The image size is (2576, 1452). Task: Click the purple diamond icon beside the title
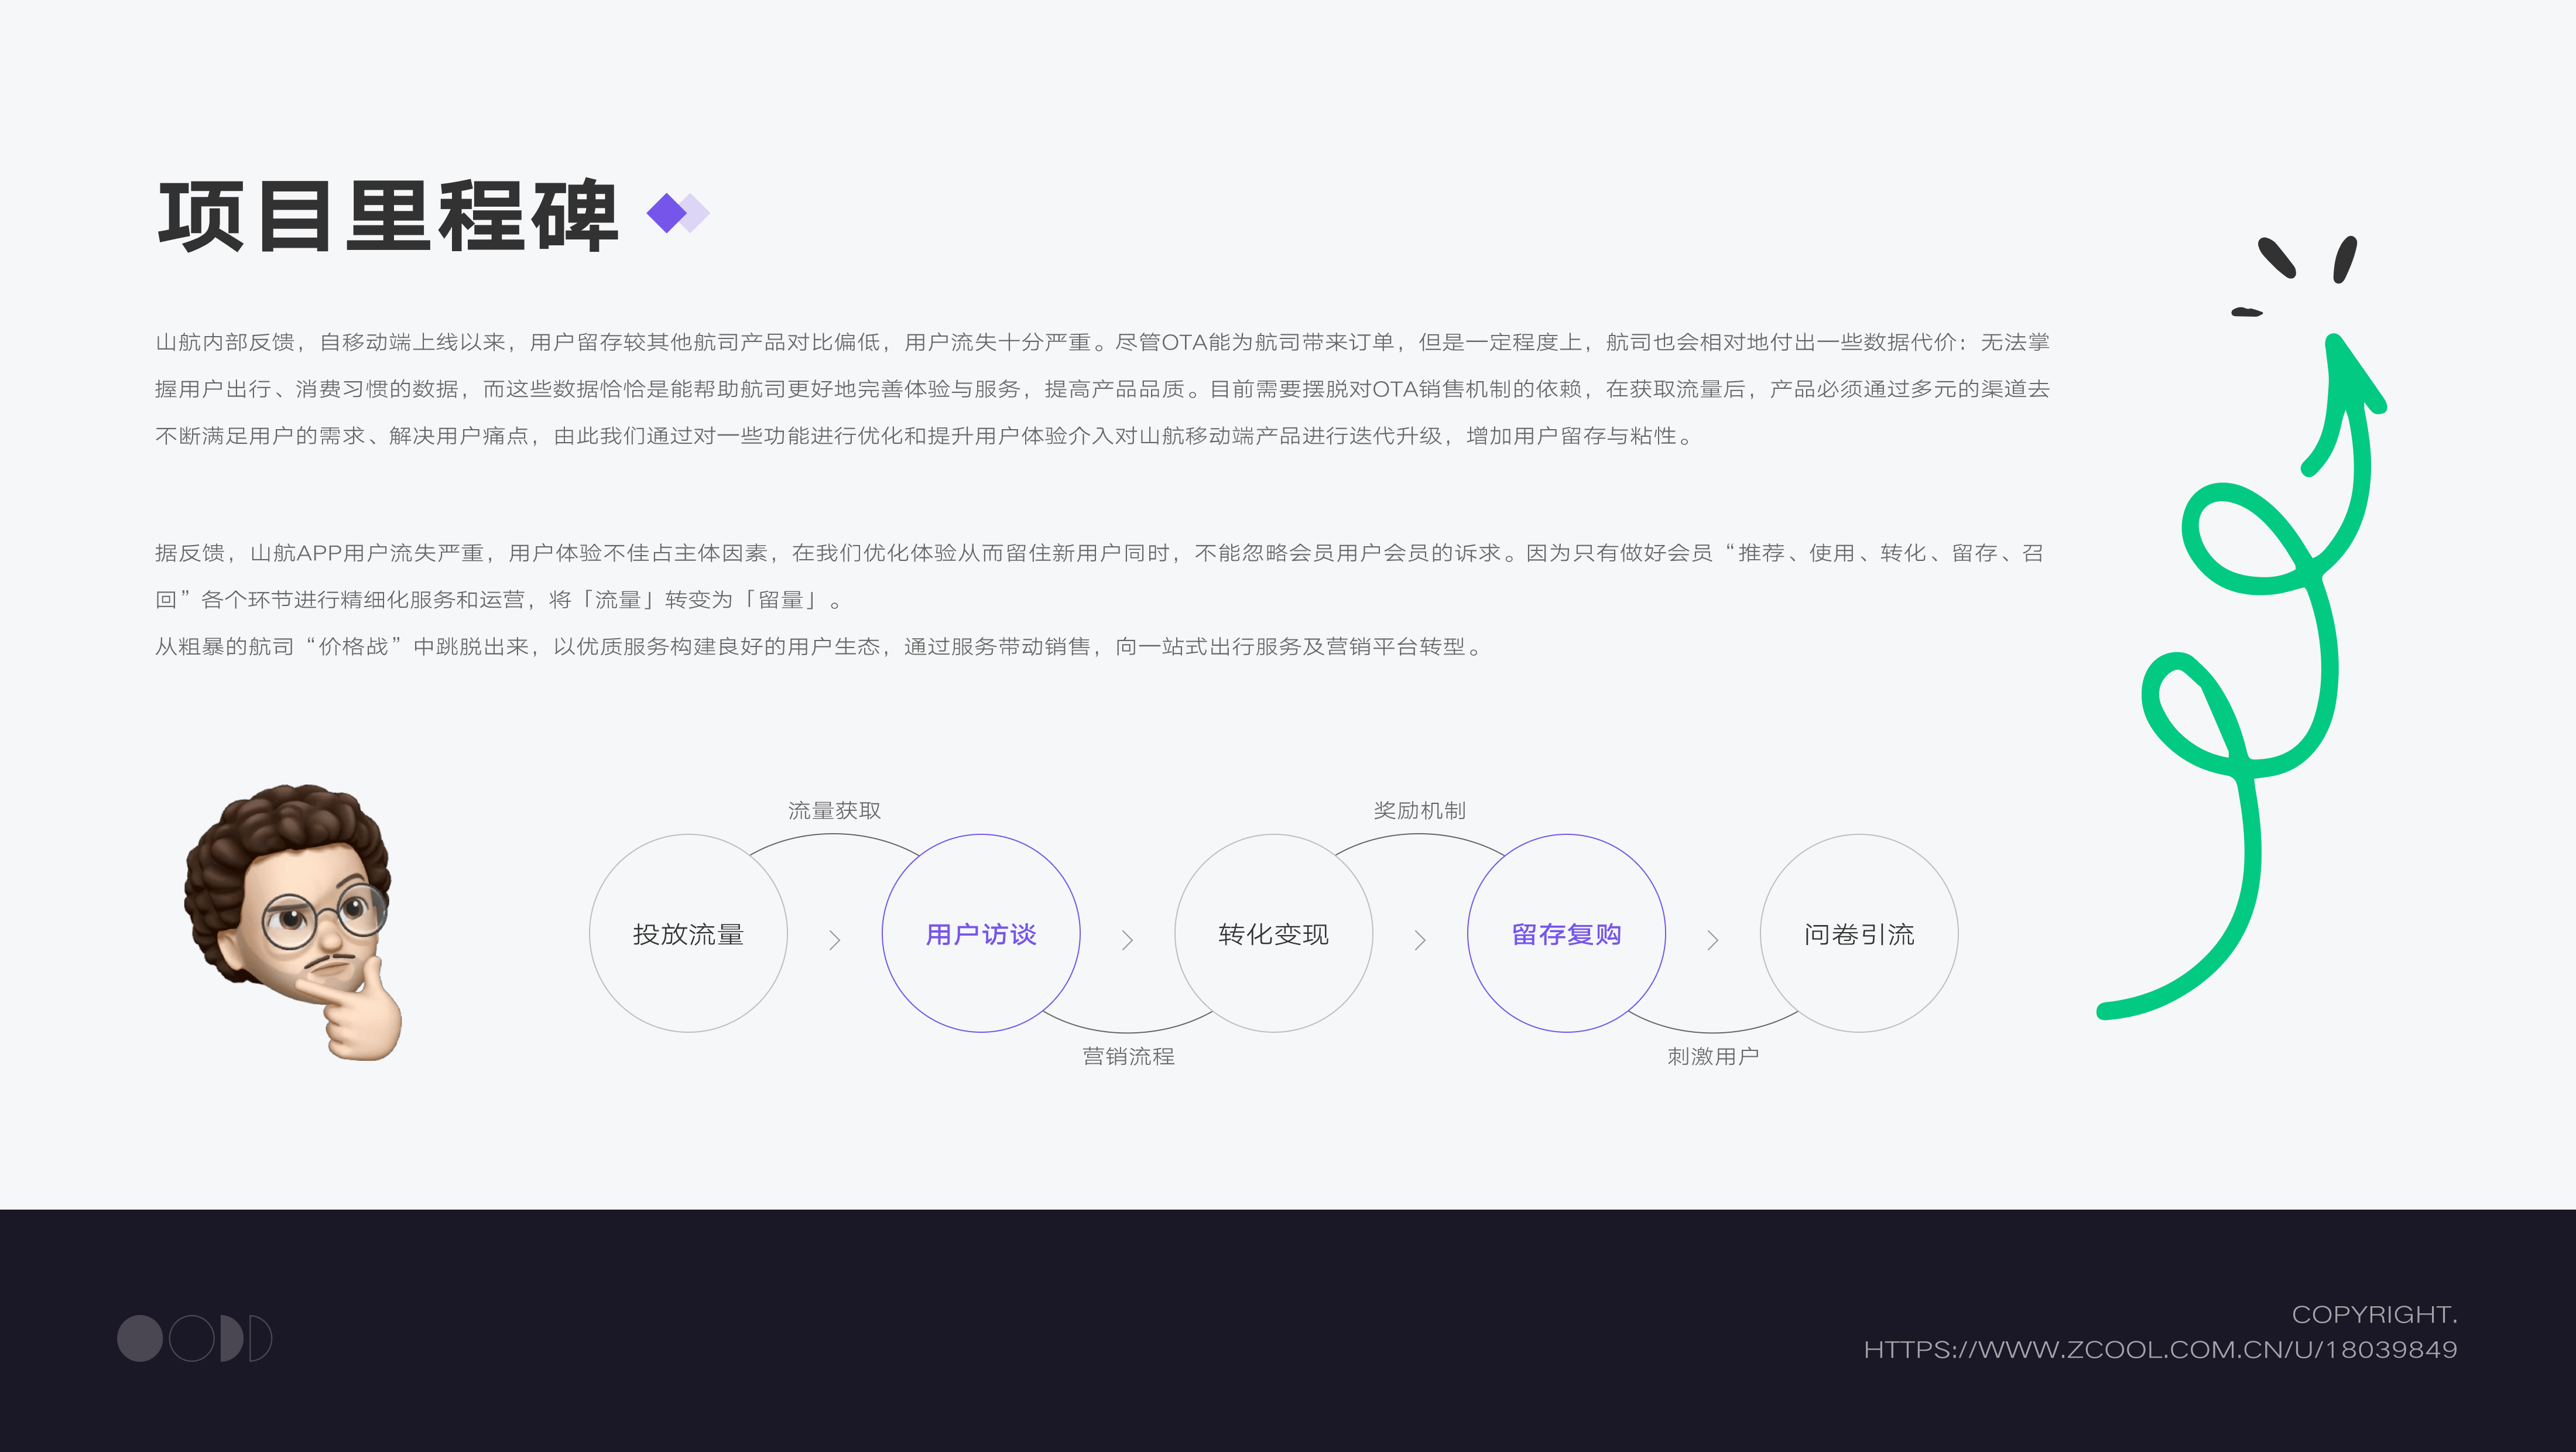pos(678,213)
